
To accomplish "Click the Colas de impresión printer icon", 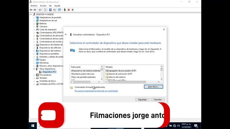I will pyautogui.click(x=37, y=29).
